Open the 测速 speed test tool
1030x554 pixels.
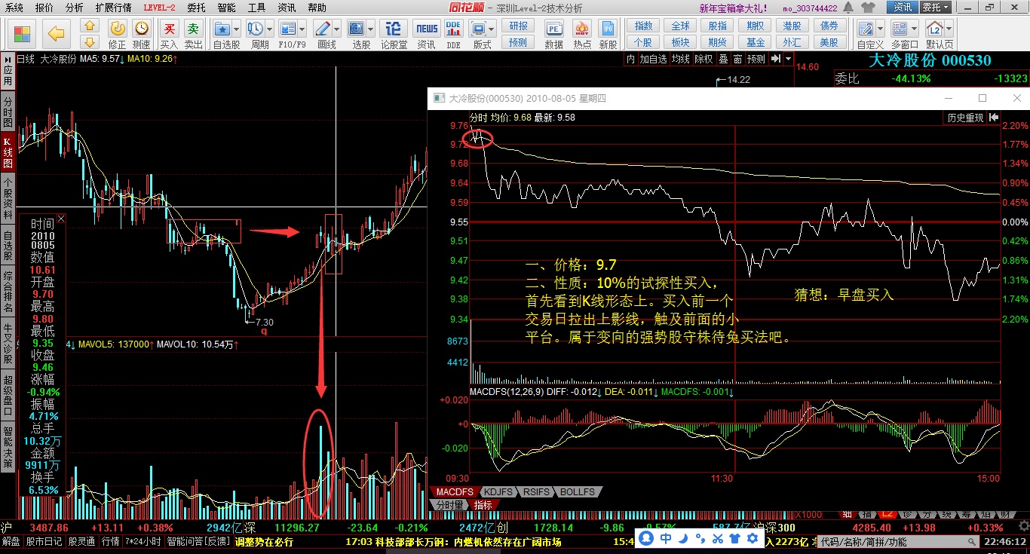[141, 34]
